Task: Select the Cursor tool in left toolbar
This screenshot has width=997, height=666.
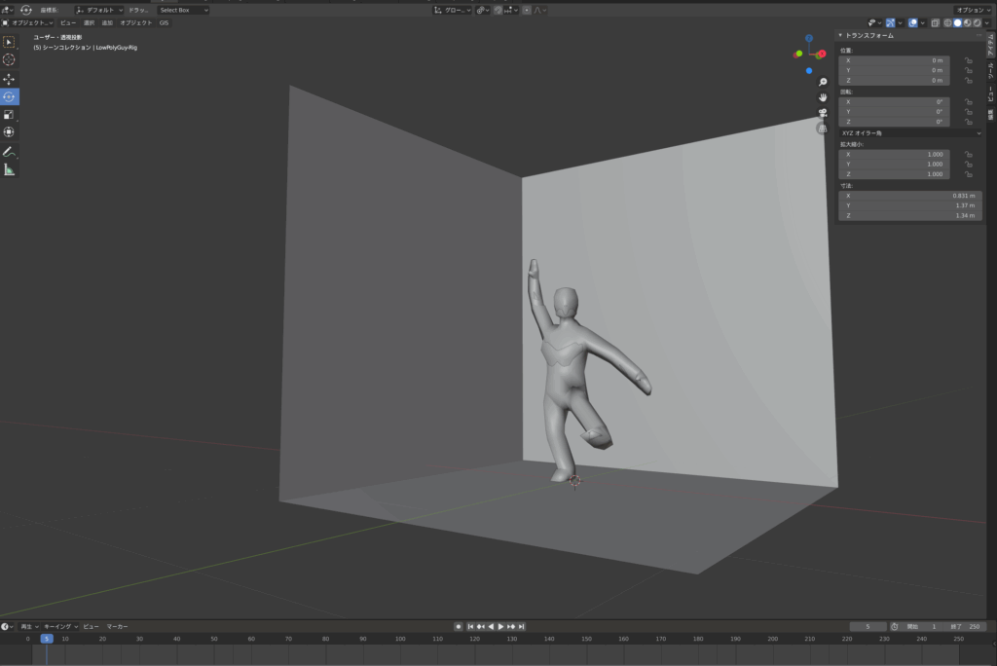Action: point(9,59)
